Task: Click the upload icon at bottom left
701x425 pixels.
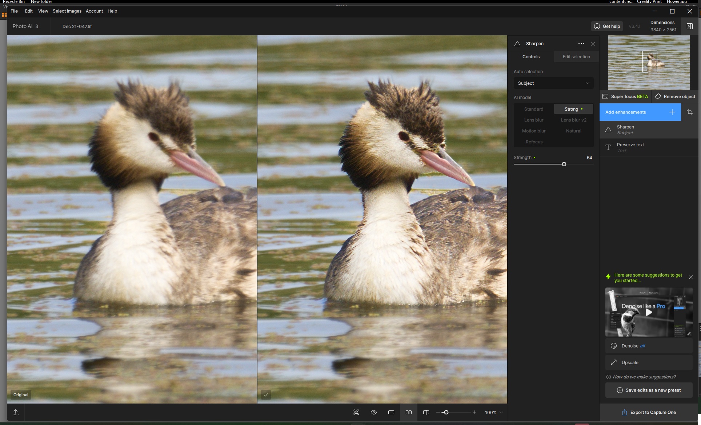Action: click(x=16, y=412)
